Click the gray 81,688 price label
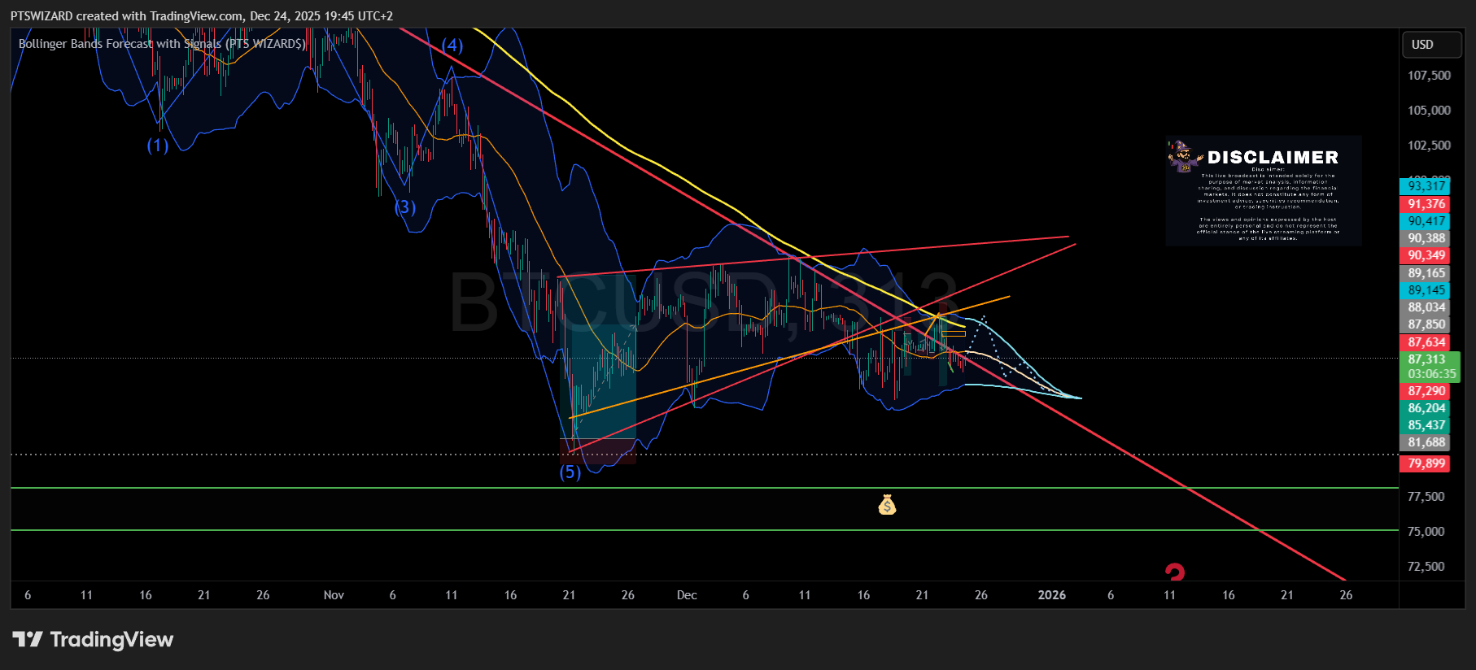Screen dimensions: 1476x670 click(x=1426, y=442)
